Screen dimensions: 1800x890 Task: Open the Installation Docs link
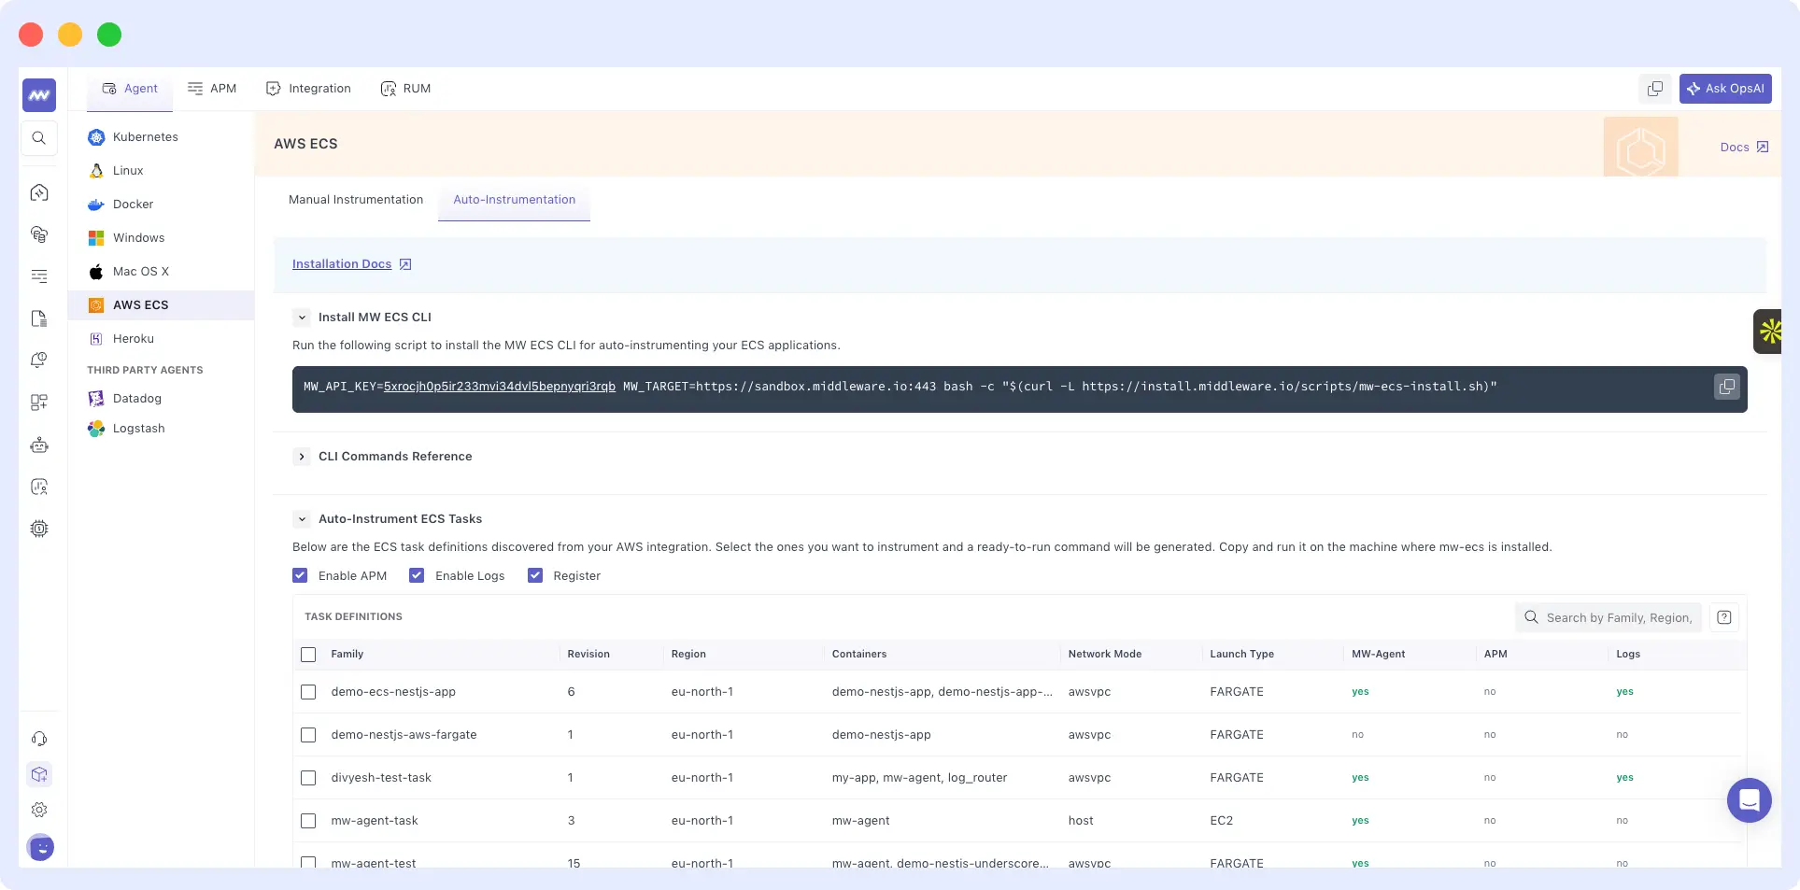351,264
